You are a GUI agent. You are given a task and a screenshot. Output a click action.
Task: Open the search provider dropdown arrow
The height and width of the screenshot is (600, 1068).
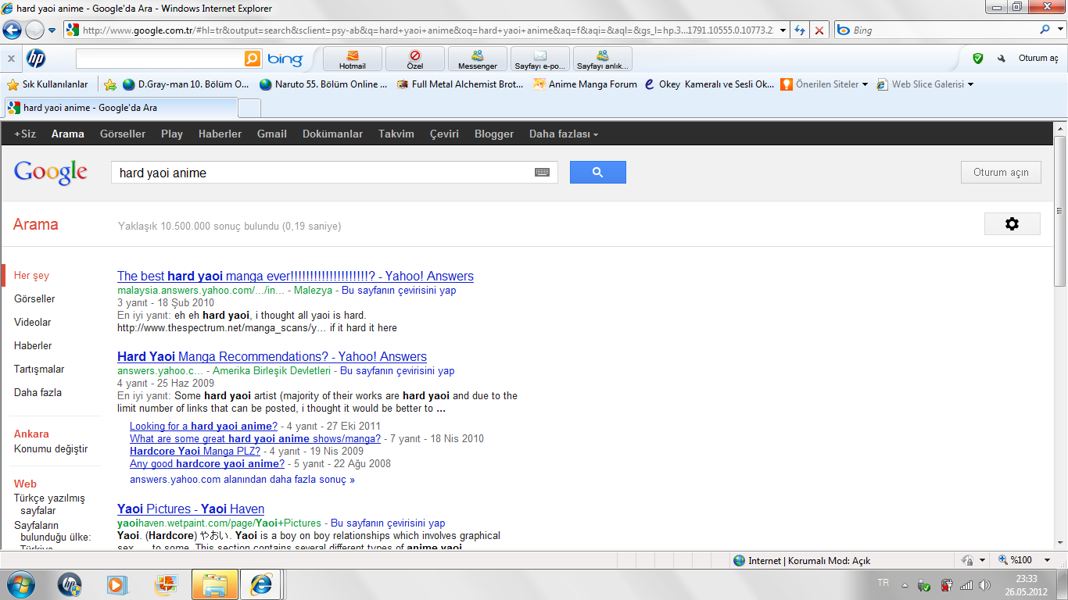[x=1059, y=30]
